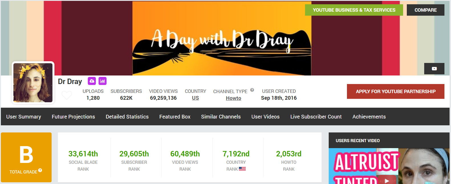The width and height of the screenshot is (451, 184).
Task: Click the 1,280 uploads value
Action: point(93,98)
